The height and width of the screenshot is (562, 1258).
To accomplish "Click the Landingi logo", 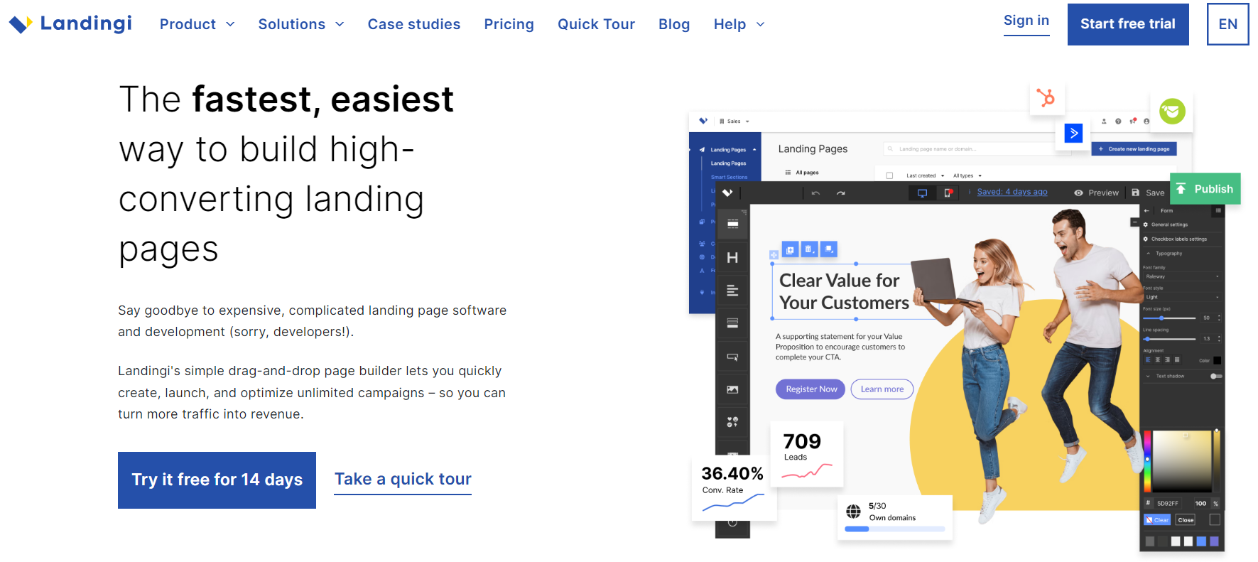I will [70, 24].
